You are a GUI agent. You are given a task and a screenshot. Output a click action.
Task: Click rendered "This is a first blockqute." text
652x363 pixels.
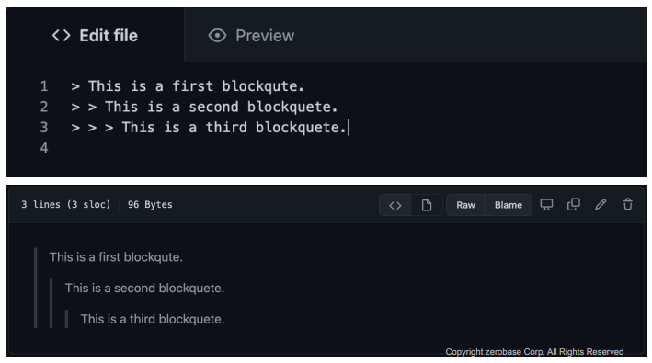point(116,257)
